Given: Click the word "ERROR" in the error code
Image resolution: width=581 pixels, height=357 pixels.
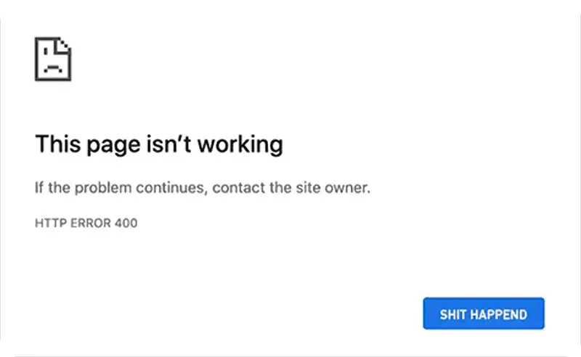Looking at the screenshot, I should point(88,223).
